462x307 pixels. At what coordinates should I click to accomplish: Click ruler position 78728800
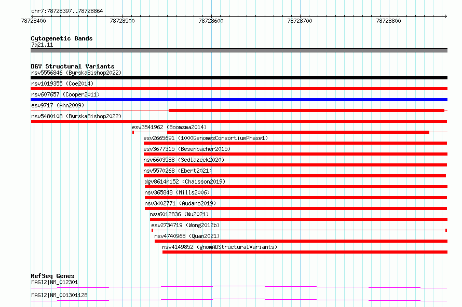point(388,21)
